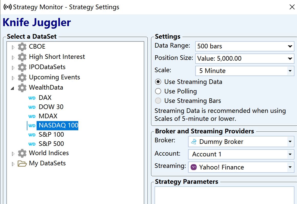Click the WD icon next to S&P 500

(x=32, y=144)
